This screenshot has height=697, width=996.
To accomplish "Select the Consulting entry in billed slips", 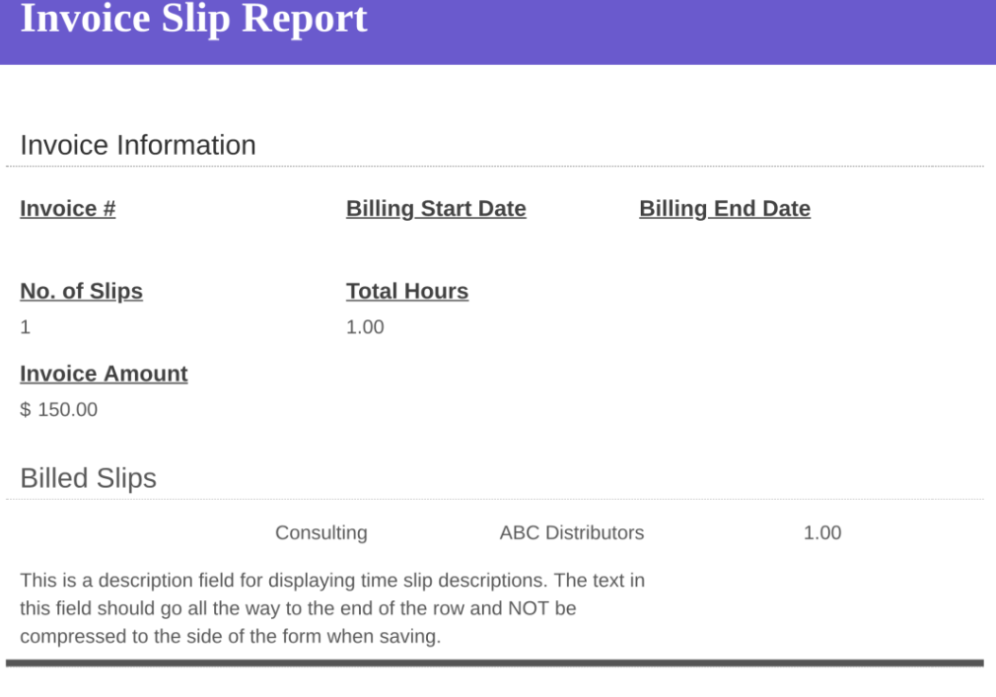I will [x=321, y=532].
